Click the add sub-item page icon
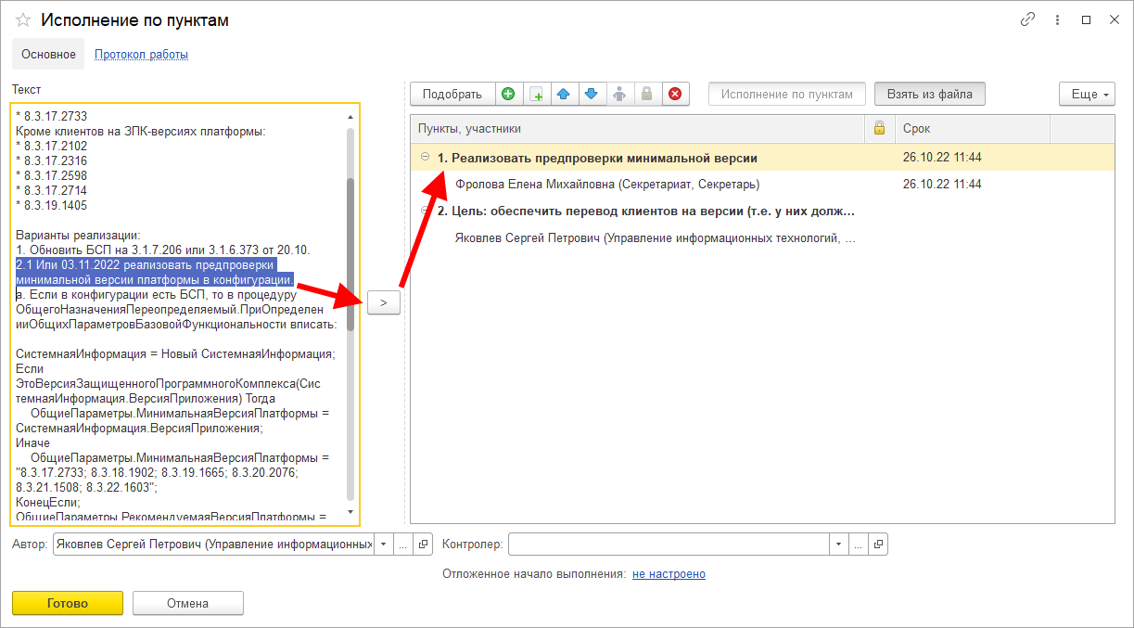The width and height of the screenshot is (1134, 628). click(536, 94)
